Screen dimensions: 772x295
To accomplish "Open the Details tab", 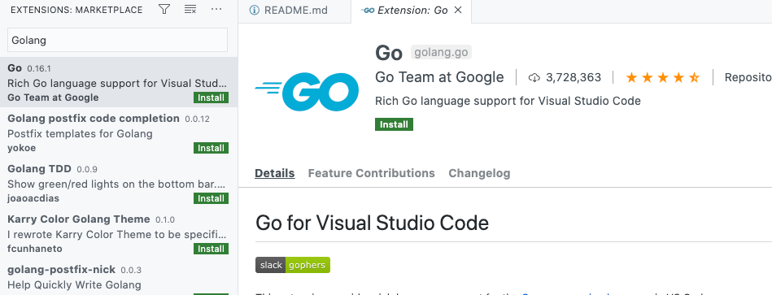I will coord(275,173).
